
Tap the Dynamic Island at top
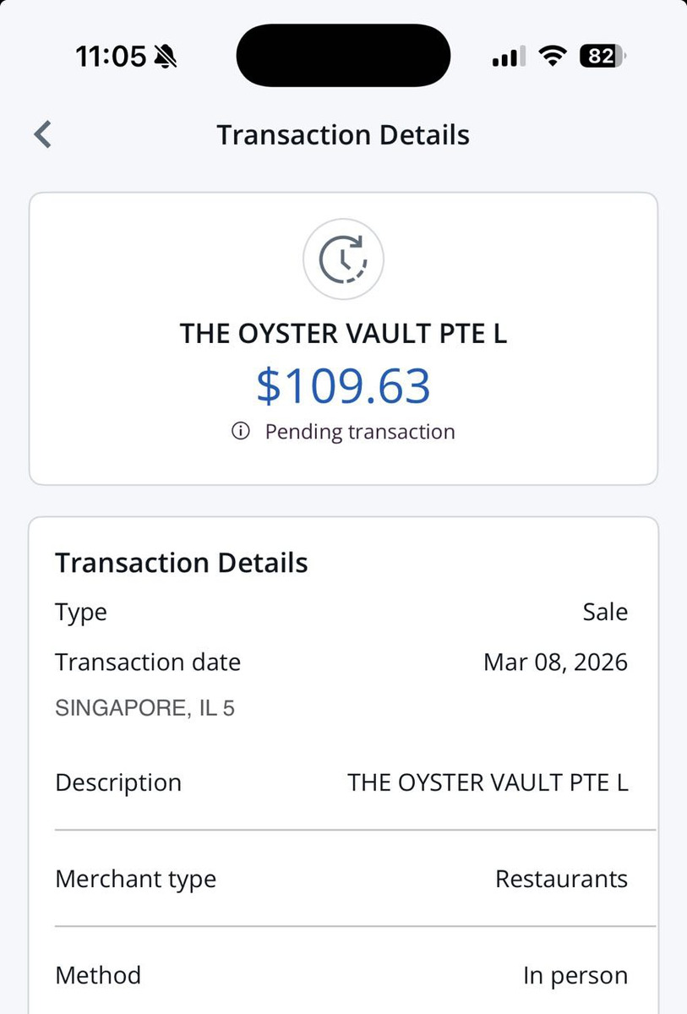[x=343, y=56]
